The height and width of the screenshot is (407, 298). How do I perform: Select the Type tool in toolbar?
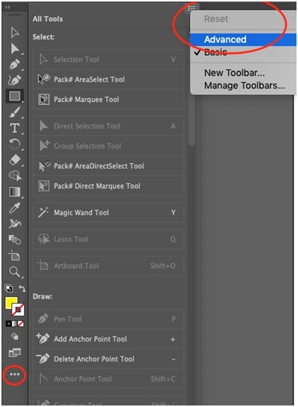click(x=14, y=128)
